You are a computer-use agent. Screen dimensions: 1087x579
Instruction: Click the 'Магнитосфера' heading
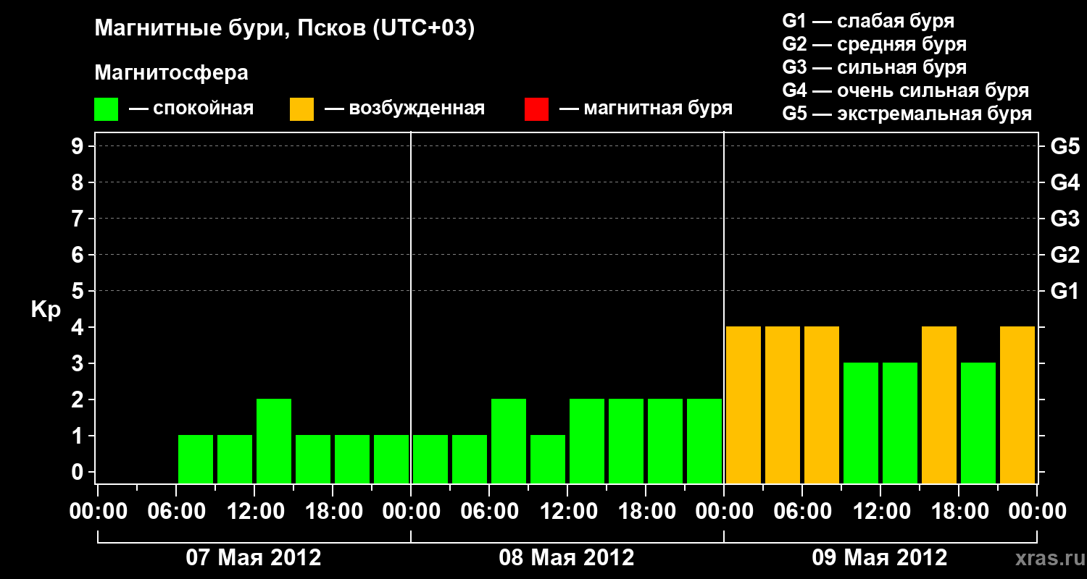coord(172,73)
